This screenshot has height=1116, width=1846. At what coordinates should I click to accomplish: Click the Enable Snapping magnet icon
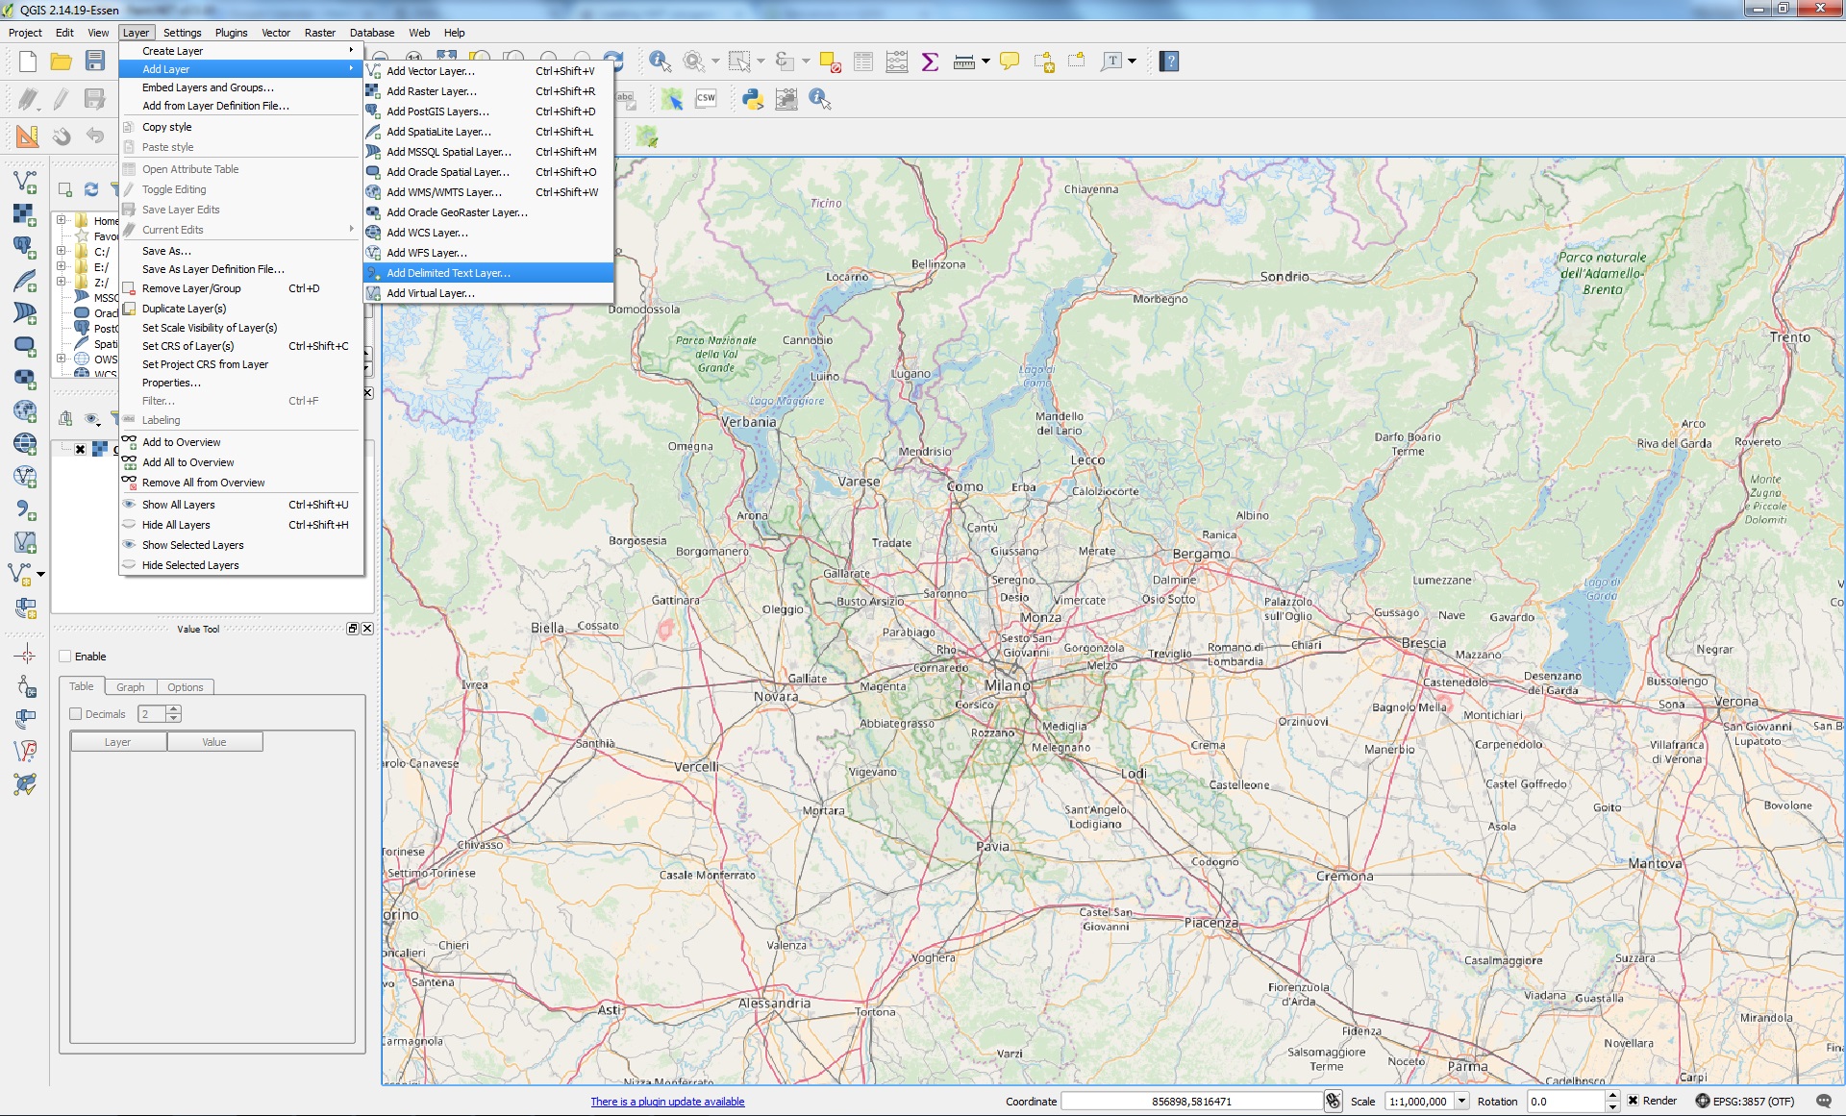coord(62,136)
